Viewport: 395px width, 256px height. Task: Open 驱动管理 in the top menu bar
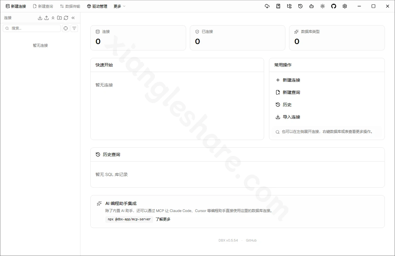[x=97, y=6]
